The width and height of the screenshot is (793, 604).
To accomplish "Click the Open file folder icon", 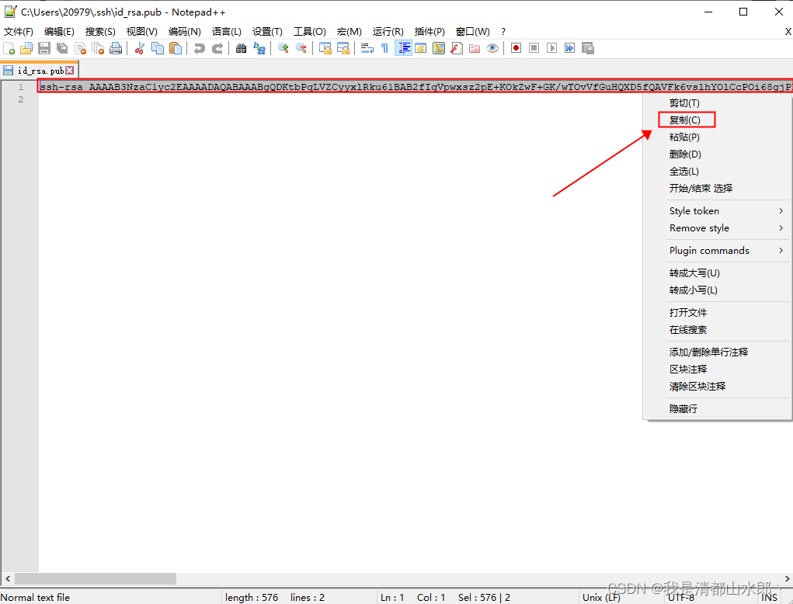I will click(x=26, y=49).
